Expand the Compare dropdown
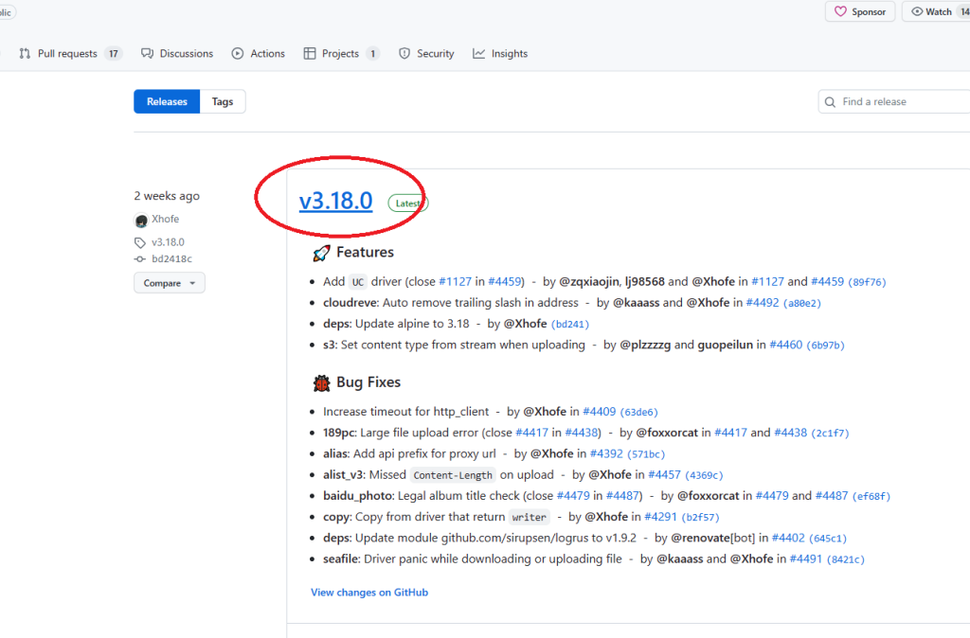This screenshot has width=970, height=638. pos(169,283)
